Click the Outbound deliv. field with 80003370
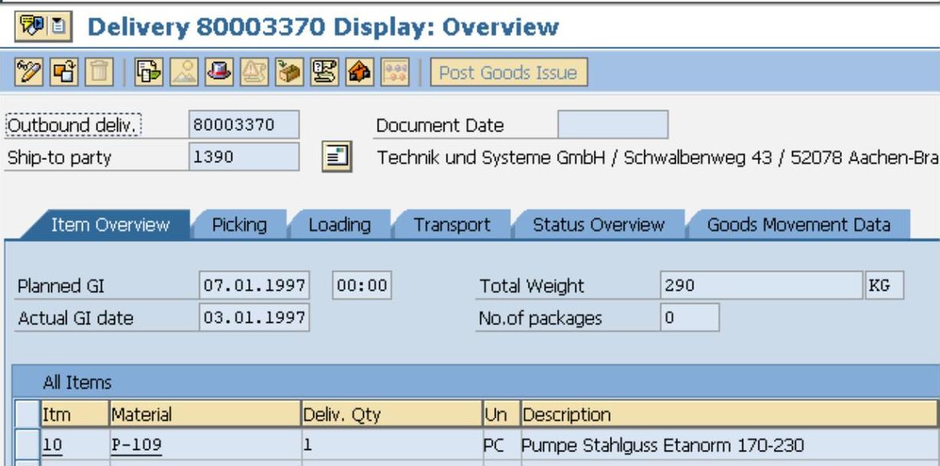Image resolution: width=940 pixels, height=466 pixels. pos(244,125)
